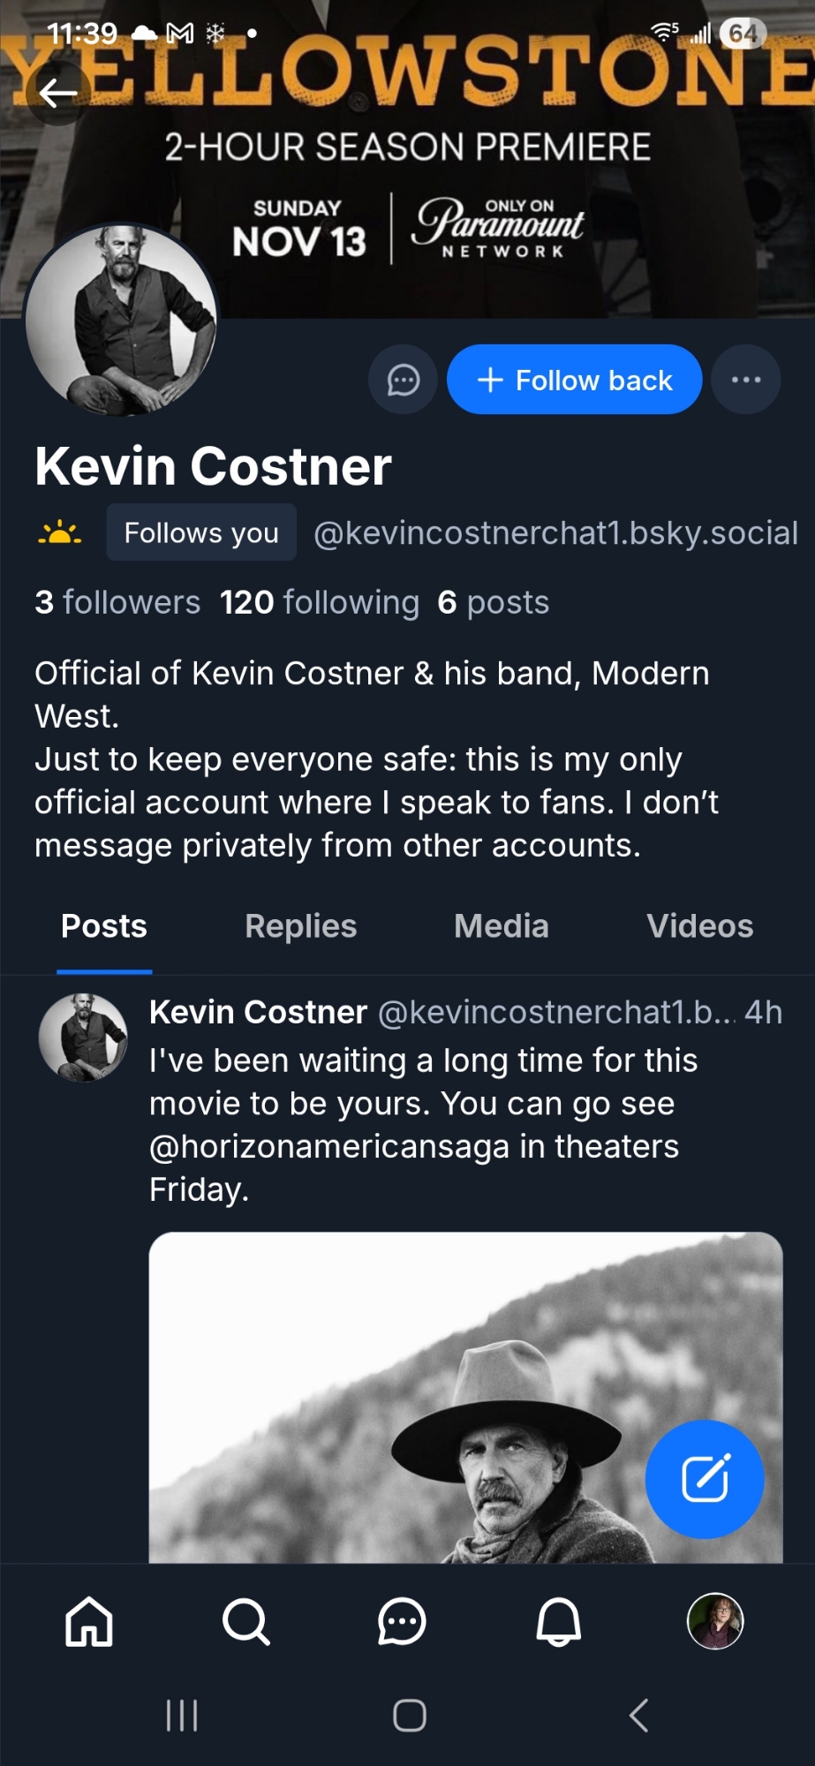Switch to the Replies tab
815x1766 pixels.
click(x=301, y=926)
